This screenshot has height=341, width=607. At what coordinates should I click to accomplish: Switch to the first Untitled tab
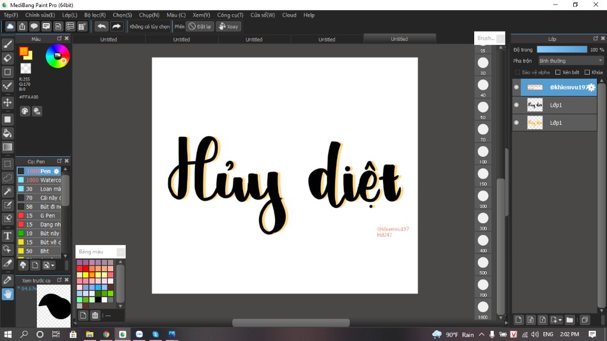109,39
